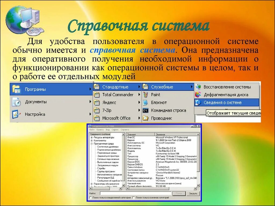275x206 pixels.
Task: Select Подписанные драйверы tree item
Action: (x=109, y=150)
